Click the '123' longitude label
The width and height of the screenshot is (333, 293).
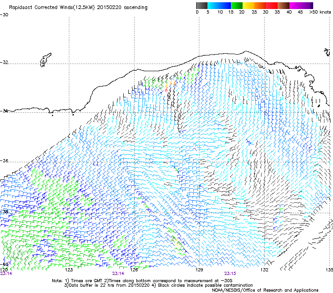click(69, 270)
